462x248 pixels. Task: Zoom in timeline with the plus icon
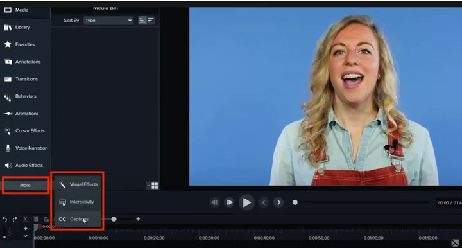(x=138, y=219)
